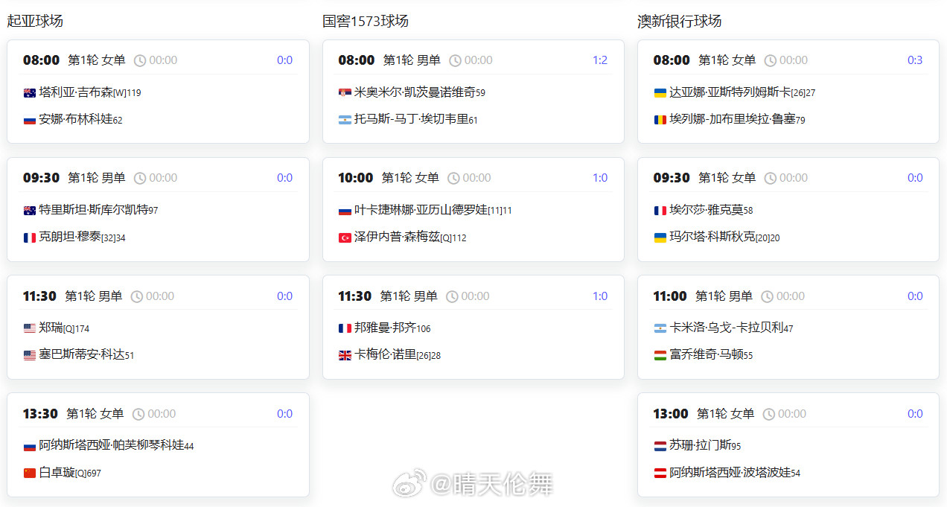
Task: Open the match score 1:2 link
Action: coord(600,60)
